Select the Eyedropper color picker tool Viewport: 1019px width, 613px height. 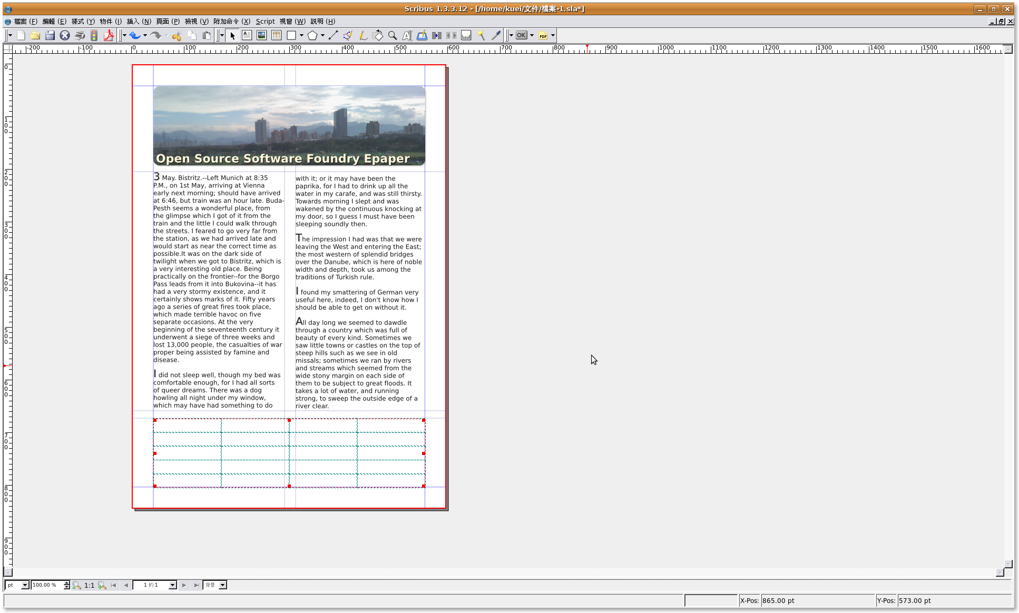point(496,35)
